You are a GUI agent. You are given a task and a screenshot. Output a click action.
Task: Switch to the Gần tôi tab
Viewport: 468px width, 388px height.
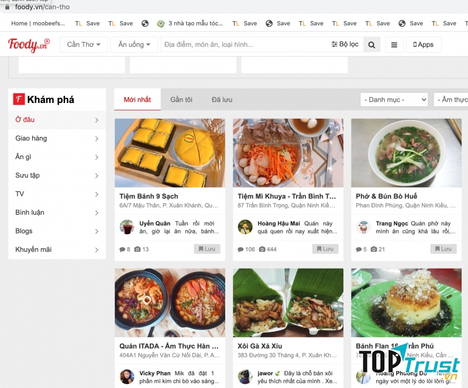pyautogui.click(x=181, y=99)
